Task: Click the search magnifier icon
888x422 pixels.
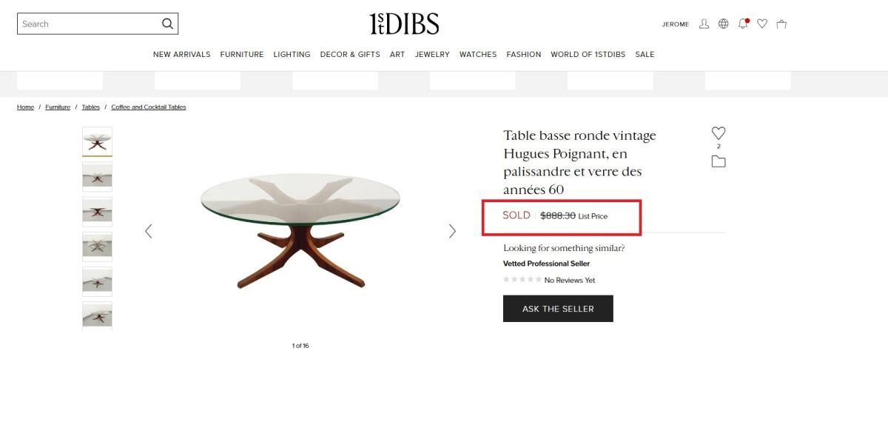Action: [167, 24]
